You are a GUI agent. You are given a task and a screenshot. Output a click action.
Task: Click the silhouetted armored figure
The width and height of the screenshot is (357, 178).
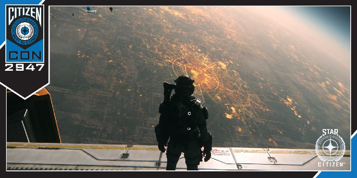pyautogui.click(x=183, y=123)
